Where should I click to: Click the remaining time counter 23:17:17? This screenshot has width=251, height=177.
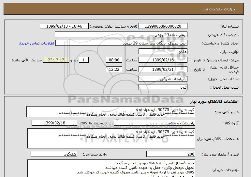56,60
